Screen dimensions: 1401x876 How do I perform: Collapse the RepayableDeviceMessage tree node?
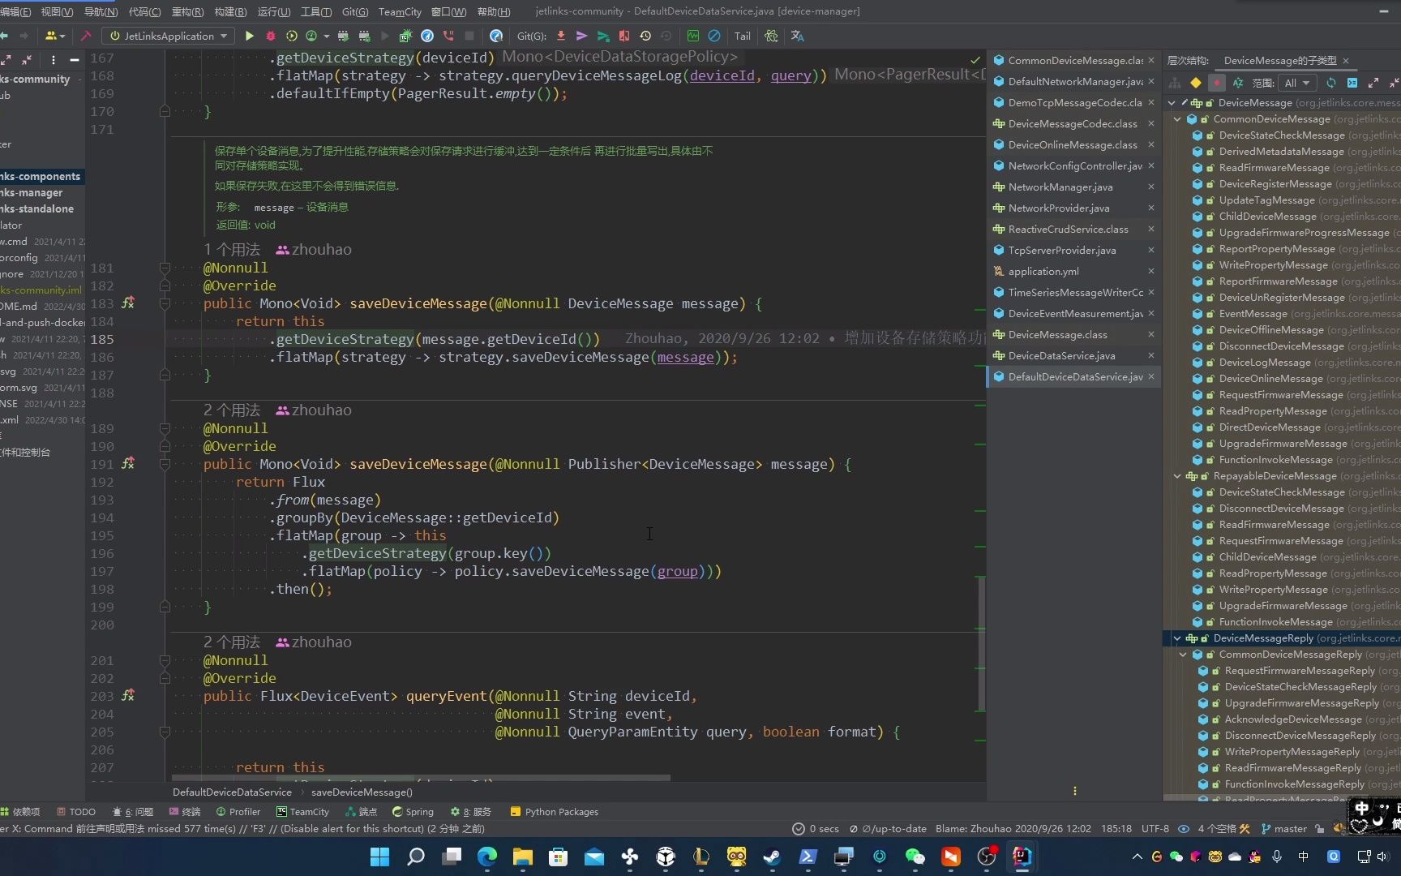(1178, 476)
